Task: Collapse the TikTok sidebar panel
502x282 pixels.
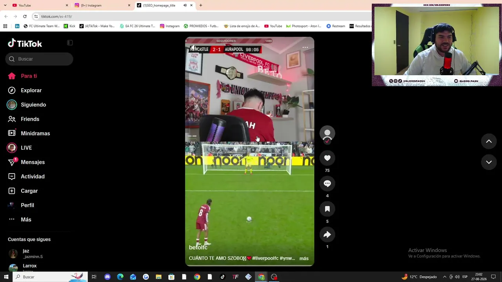Action: tap(70, 43)
